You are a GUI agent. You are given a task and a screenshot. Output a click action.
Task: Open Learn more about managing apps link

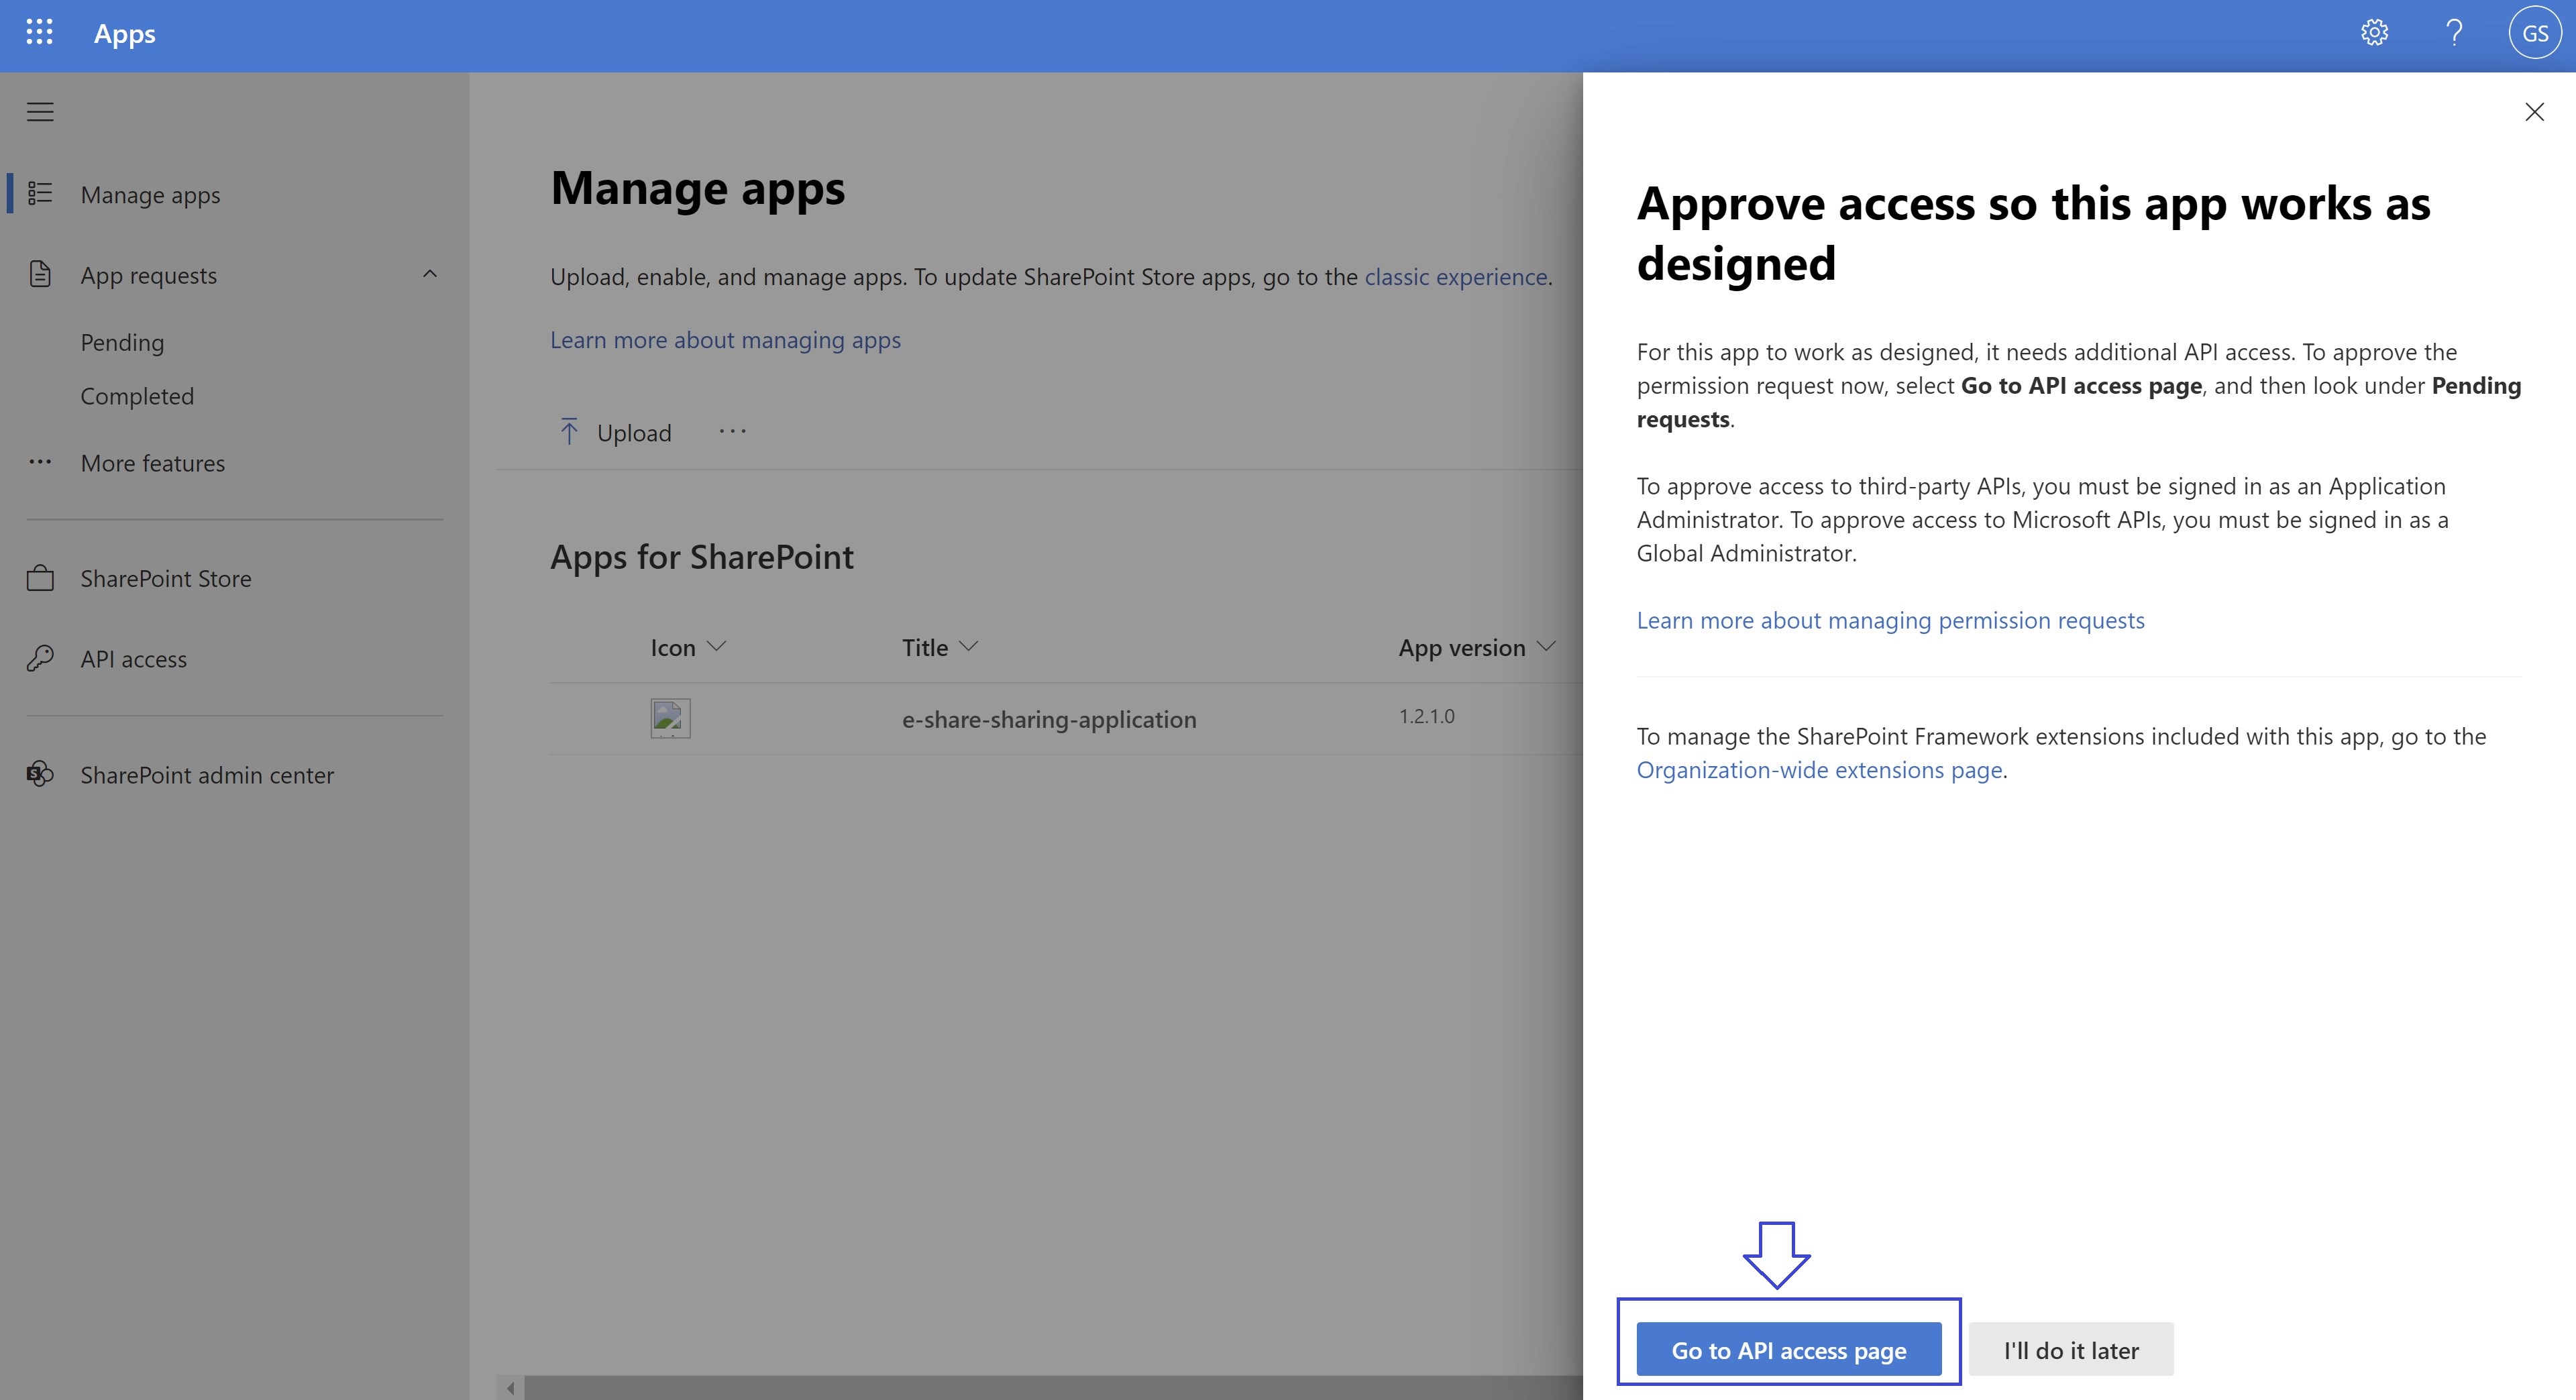(725, 340)
